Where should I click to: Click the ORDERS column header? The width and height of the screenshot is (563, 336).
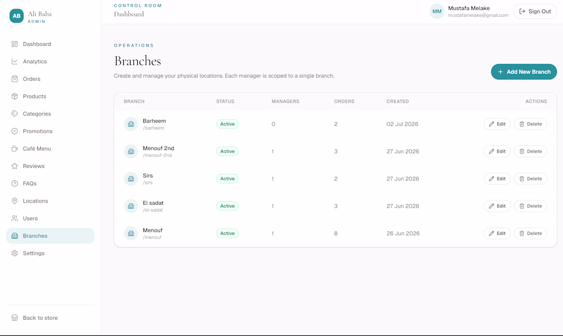coord(344,101)
